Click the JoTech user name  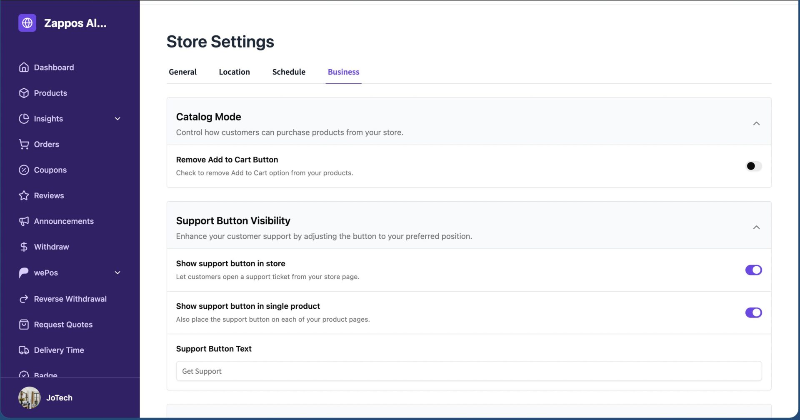pyautogui.click(x=59, y=398)
